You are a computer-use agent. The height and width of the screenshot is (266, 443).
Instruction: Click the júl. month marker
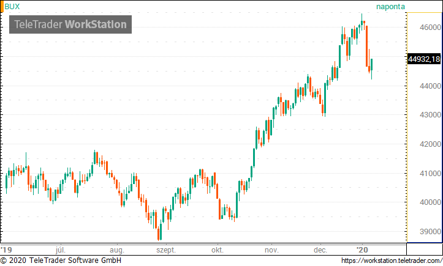coord(61,250)
